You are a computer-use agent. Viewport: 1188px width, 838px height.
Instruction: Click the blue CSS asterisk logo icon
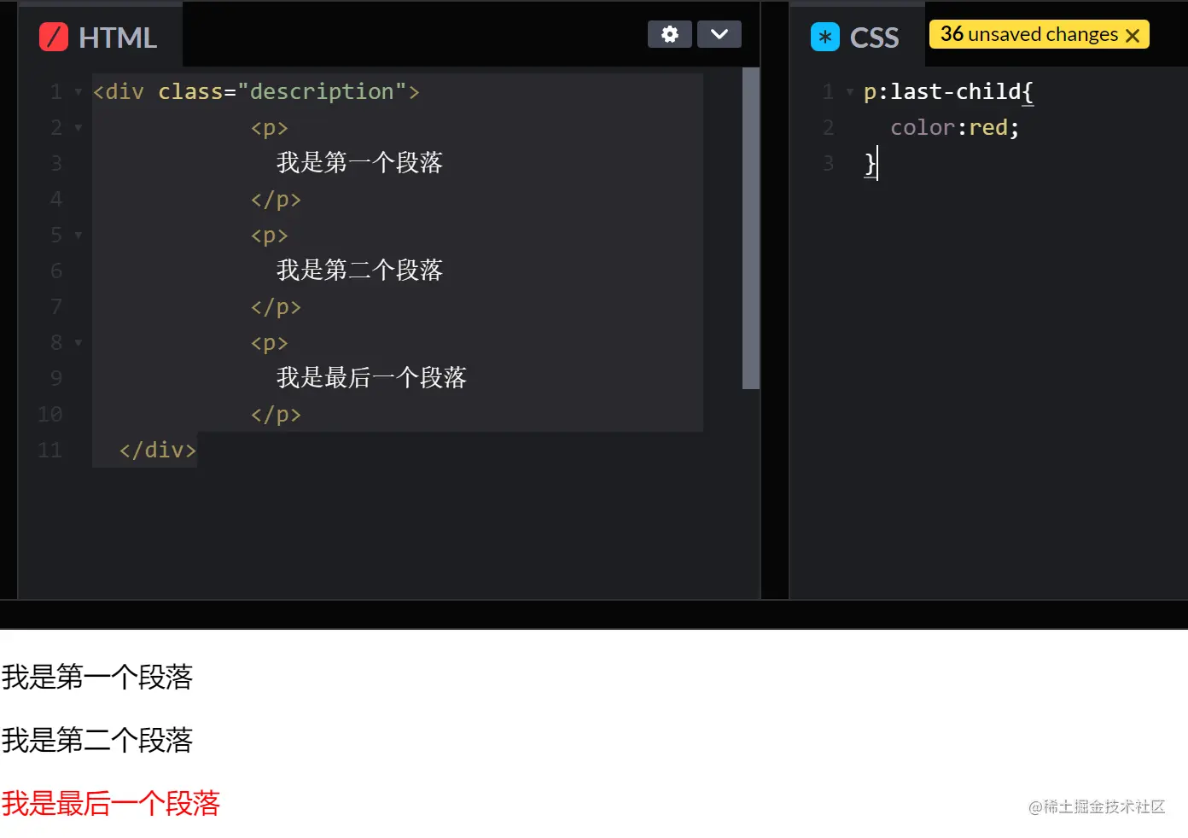[x=825, y=37]
